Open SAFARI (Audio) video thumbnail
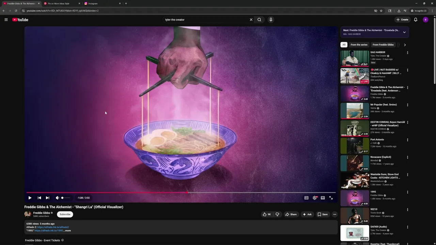Screen dimensions: 436x245 (355, 233)
